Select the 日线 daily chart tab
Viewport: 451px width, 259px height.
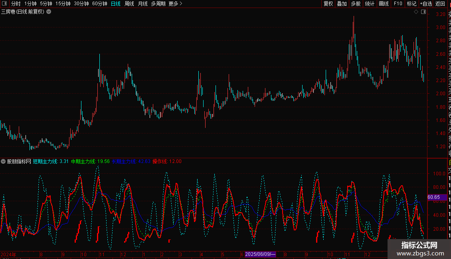point(116,4)
